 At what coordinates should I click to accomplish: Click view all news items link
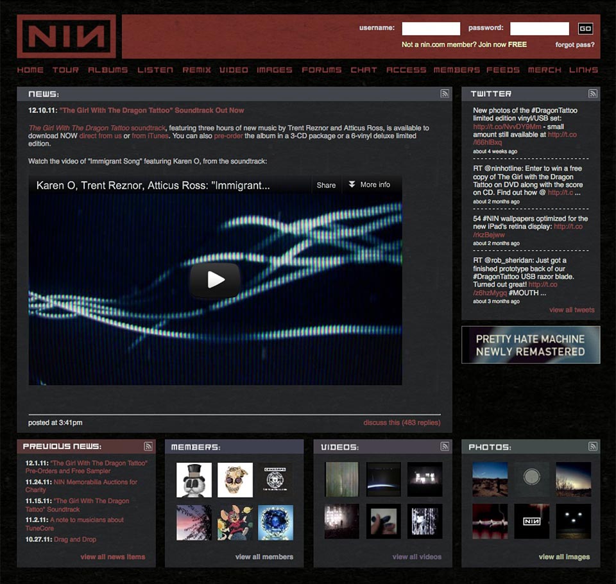(x=113, y=557)
